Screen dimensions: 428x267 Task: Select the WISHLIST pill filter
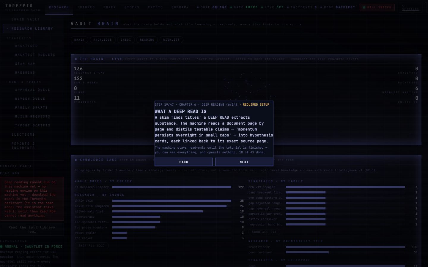click(171, 40)
